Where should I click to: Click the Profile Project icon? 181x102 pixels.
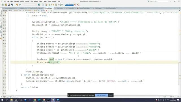[57, 5]
